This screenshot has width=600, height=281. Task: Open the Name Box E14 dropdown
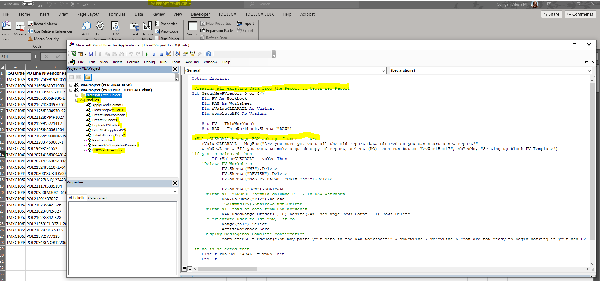[x=28, y=56]
